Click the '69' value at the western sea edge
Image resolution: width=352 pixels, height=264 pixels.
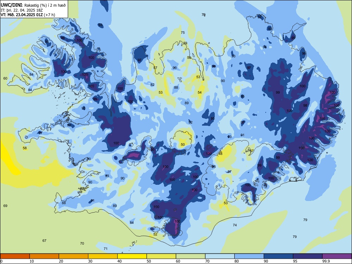[x=5, y=206]
